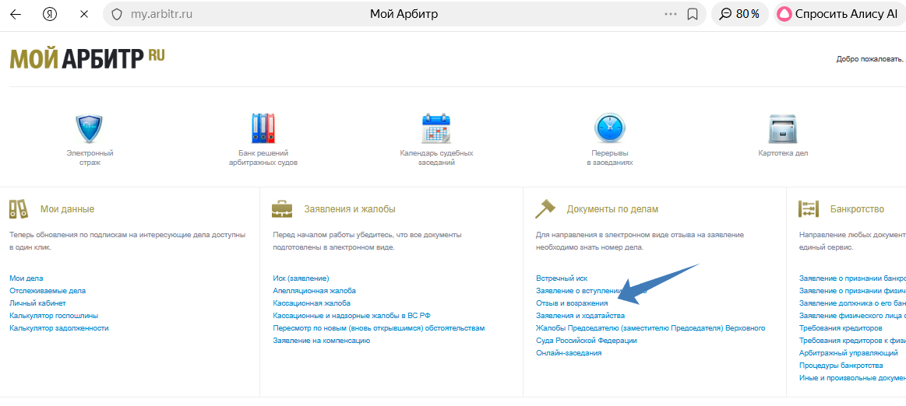Open Жалобы Председателю Верховного Суда link
The width and height of the screenshot is (906, 406).
[650, 334]
